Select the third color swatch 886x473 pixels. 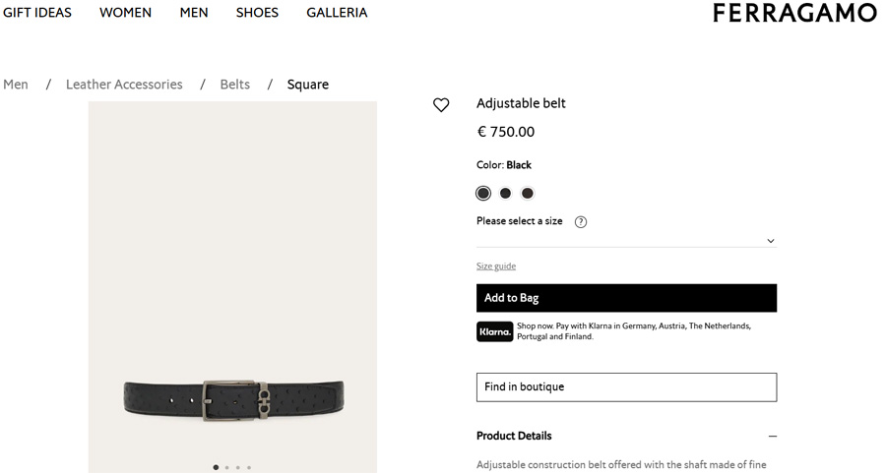(528, 194)
